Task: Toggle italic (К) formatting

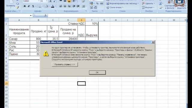Action: pyautogui.click(x=29, y=6)
